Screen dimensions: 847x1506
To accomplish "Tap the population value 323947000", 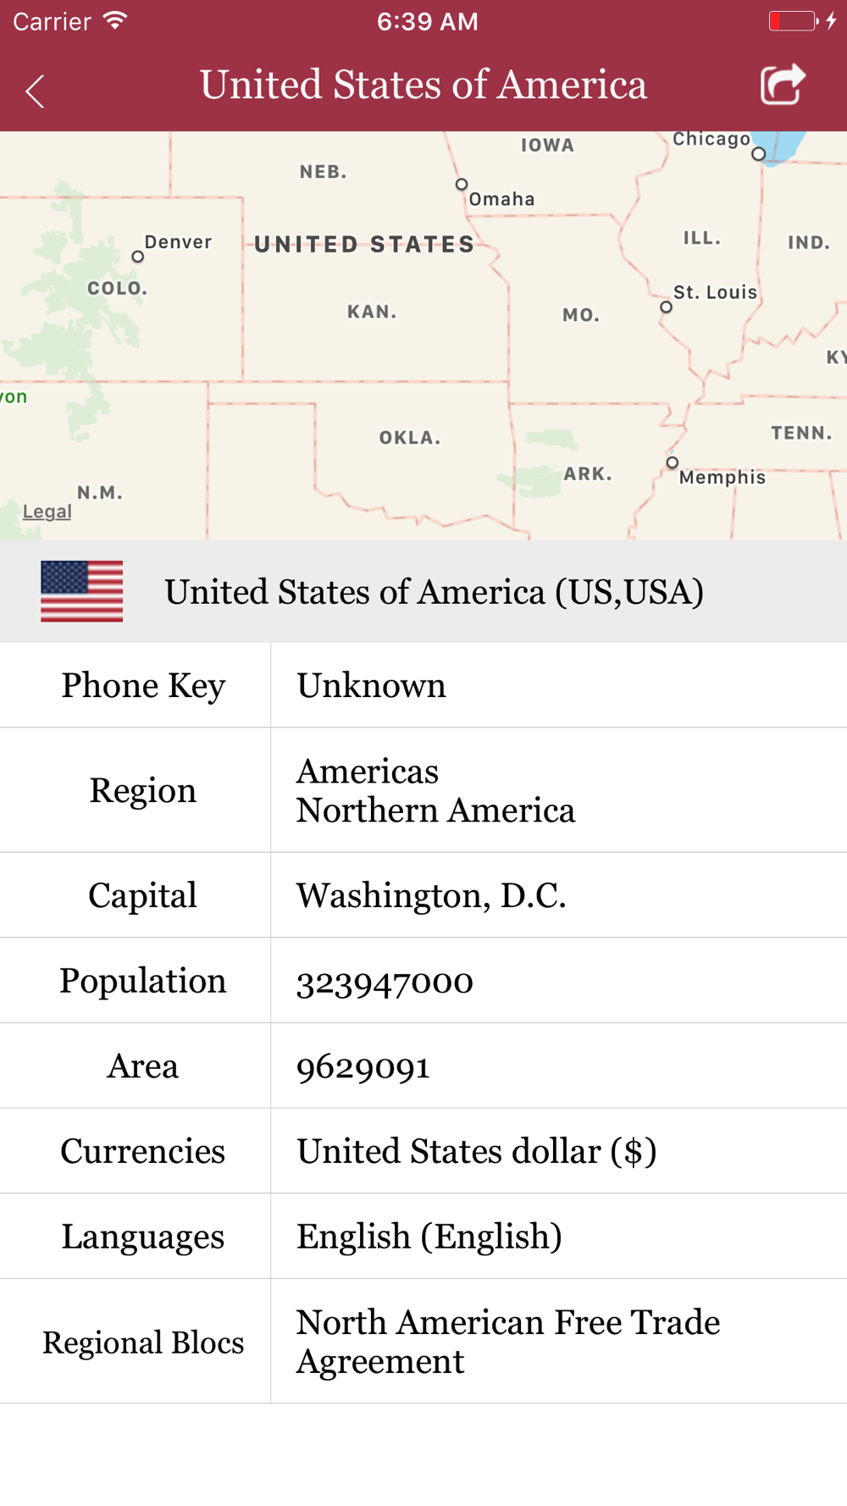I will coord(385,982).
